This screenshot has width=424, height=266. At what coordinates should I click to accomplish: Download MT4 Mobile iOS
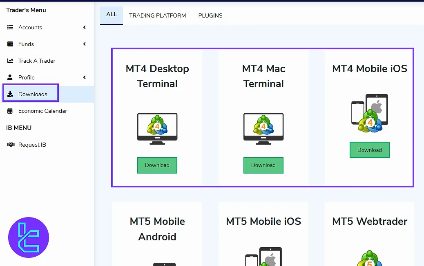click(370, 150)
